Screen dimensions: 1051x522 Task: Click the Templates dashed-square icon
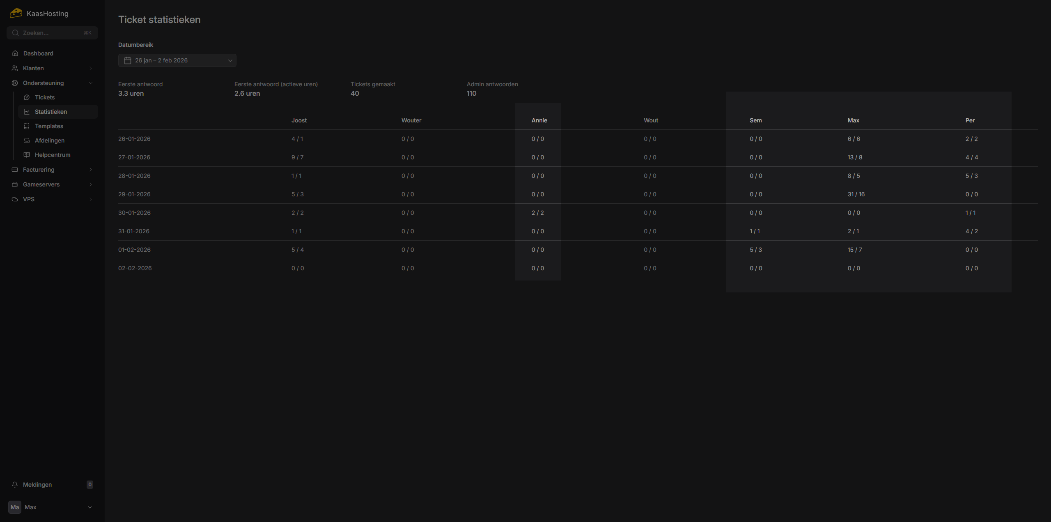pyautogui.click(x=27, y=126)
